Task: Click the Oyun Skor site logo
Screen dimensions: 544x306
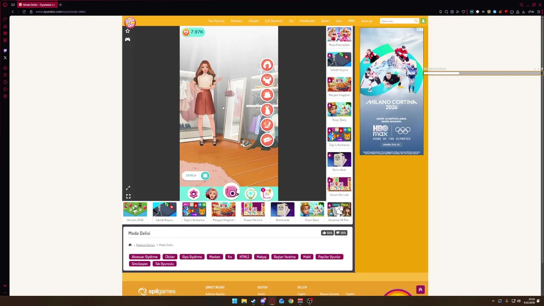Action: [130, 22]
